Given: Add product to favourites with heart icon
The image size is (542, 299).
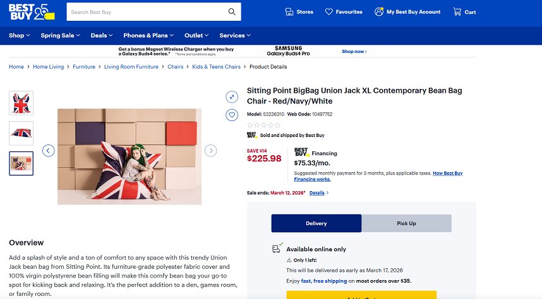Looking at the screenshot, I should tap(232, 115).
